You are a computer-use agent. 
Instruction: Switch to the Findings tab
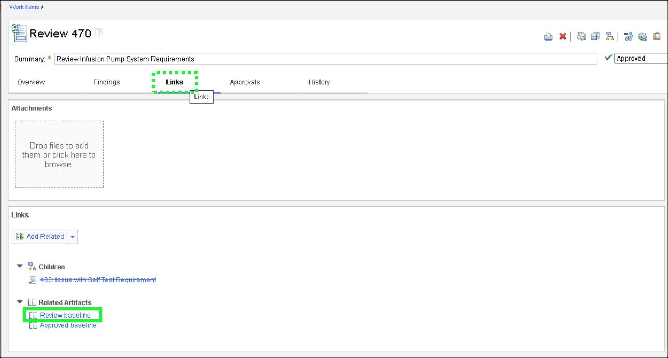[107, 82]
